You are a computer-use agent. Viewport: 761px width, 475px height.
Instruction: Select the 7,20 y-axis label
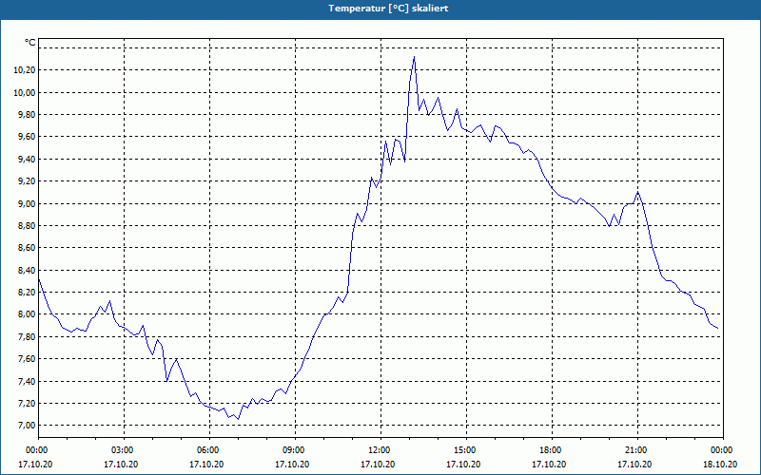coord(27,403)
